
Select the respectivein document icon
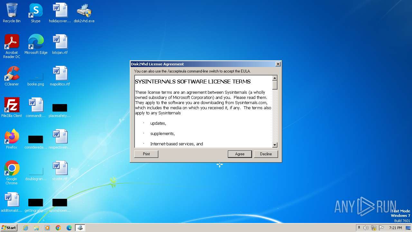60,139
